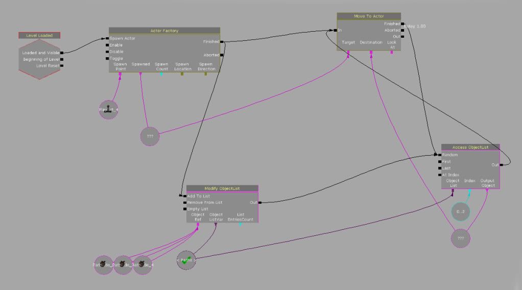Viewport: 522px width, 290px height.
Task: Click Access ObjectList's Out output connector
Action: (502, 165)
